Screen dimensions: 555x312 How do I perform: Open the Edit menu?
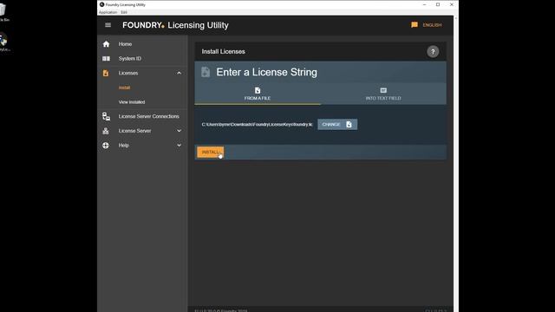pyautogui.click(x=124, y=12)
